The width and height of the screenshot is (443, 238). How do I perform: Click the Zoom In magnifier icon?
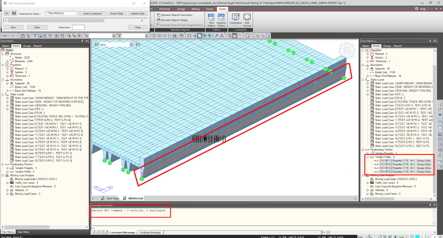pyautogui.click(x=257, y=35)
